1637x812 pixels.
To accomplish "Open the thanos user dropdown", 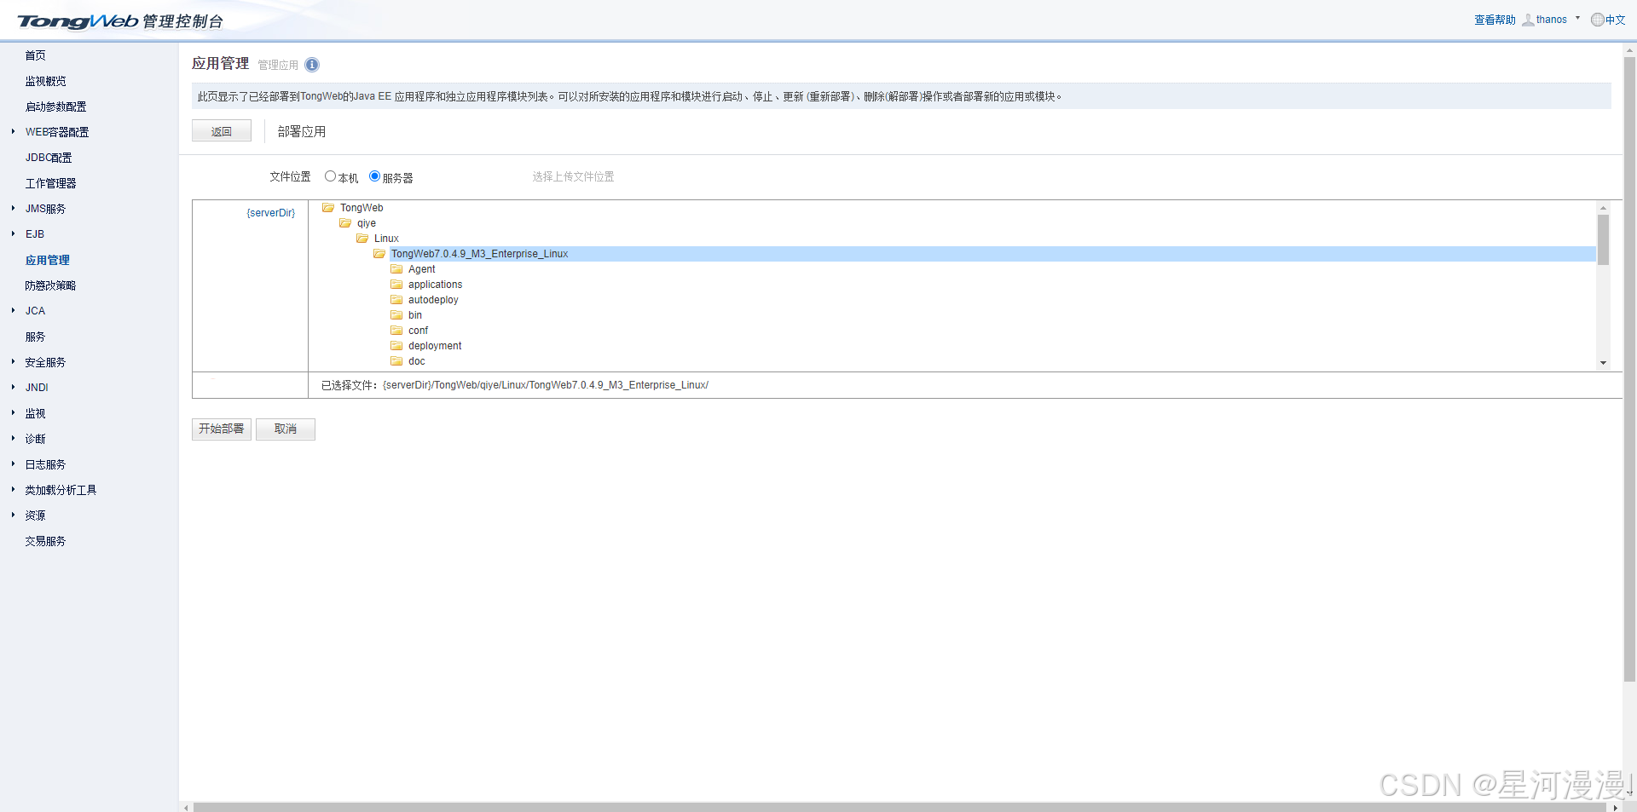I will pyautogui.click(x=1577, y=18).
